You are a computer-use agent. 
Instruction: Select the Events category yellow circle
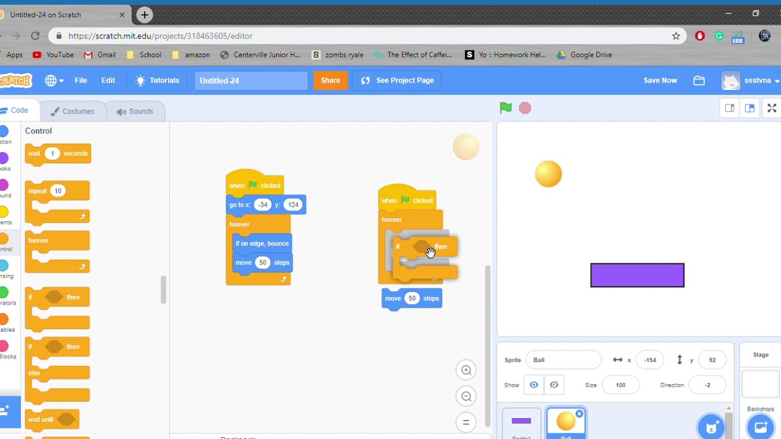pyautogui.click(x=4, y=212)
